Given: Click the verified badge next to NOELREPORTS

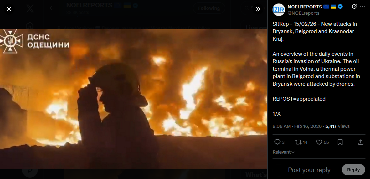Looking at the screenshot, I should pos(340,7).
